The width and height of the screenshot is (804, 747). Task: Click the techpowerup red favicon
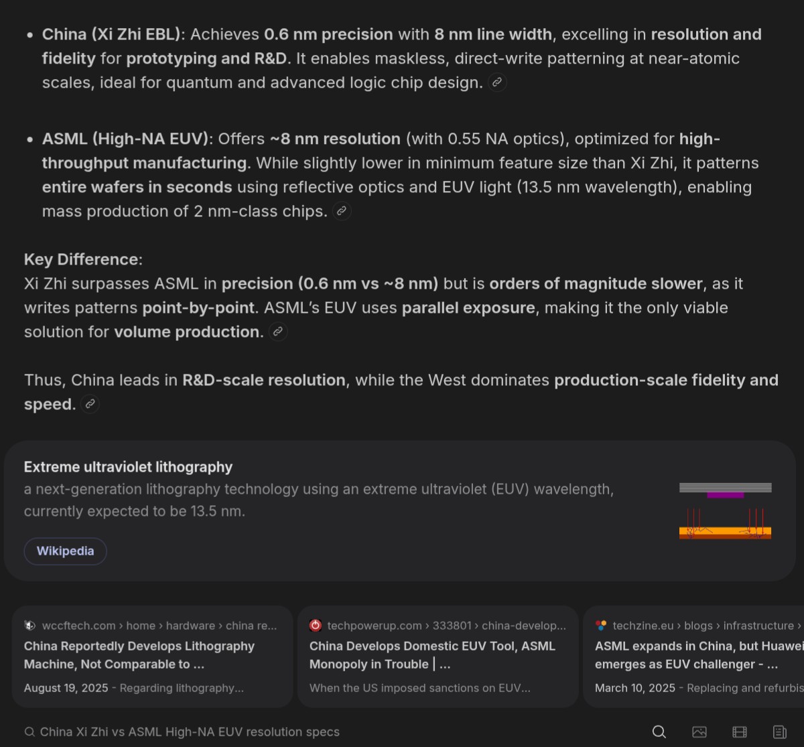tap(316, 625)
